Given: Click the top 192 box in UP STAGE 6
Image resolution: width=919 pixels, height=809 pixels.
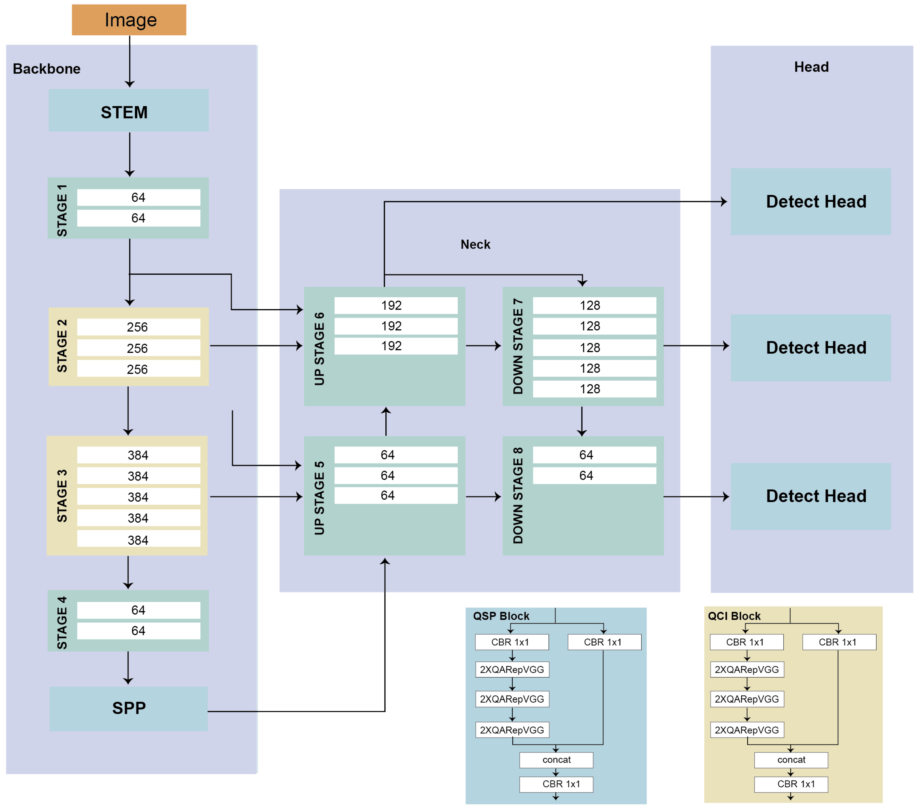Looking at the screenshot, I should (x=396, y=306).
